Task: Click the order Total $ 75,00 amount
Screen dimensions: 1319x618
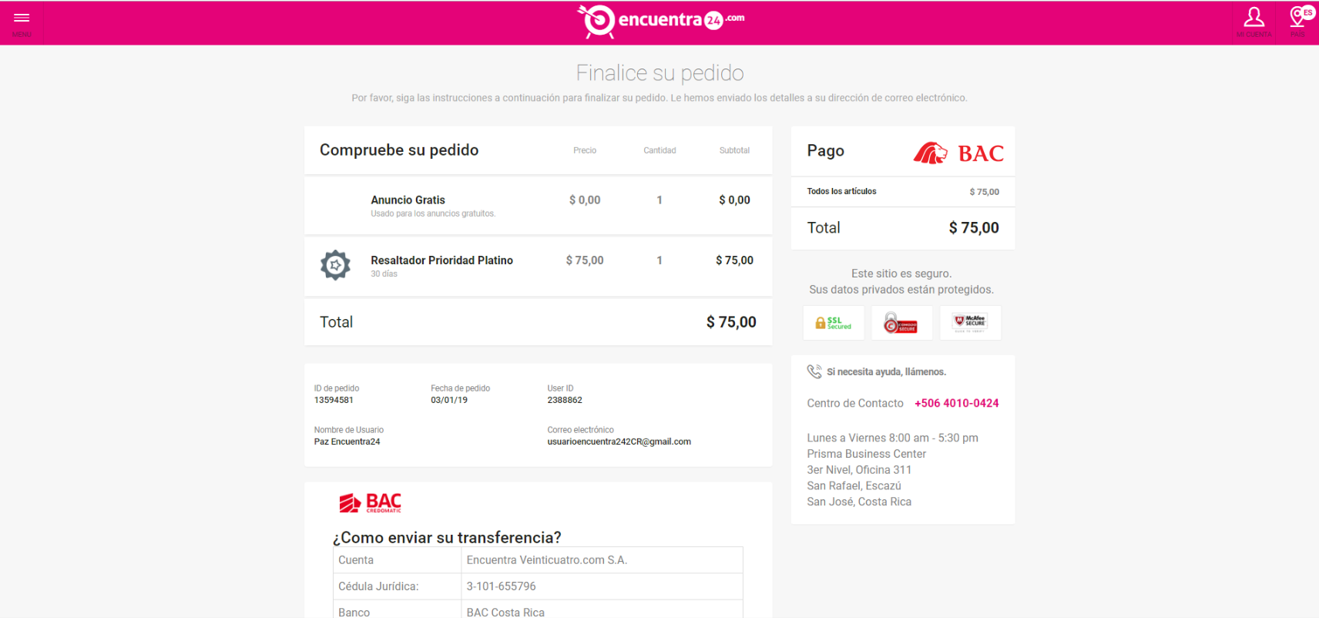Action: tap(731, 322)
